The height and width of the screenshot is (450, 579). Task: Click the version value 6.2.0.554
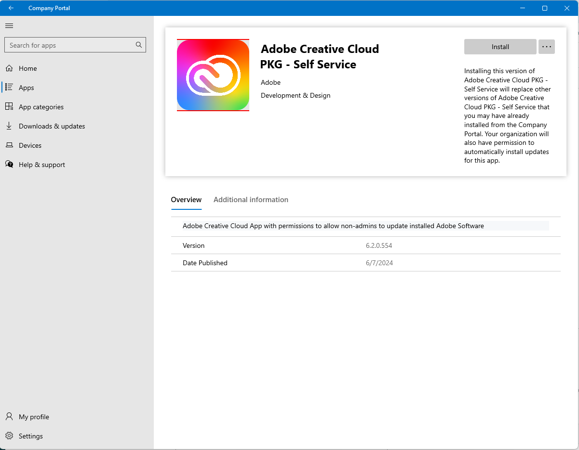(x=379, y=245)
